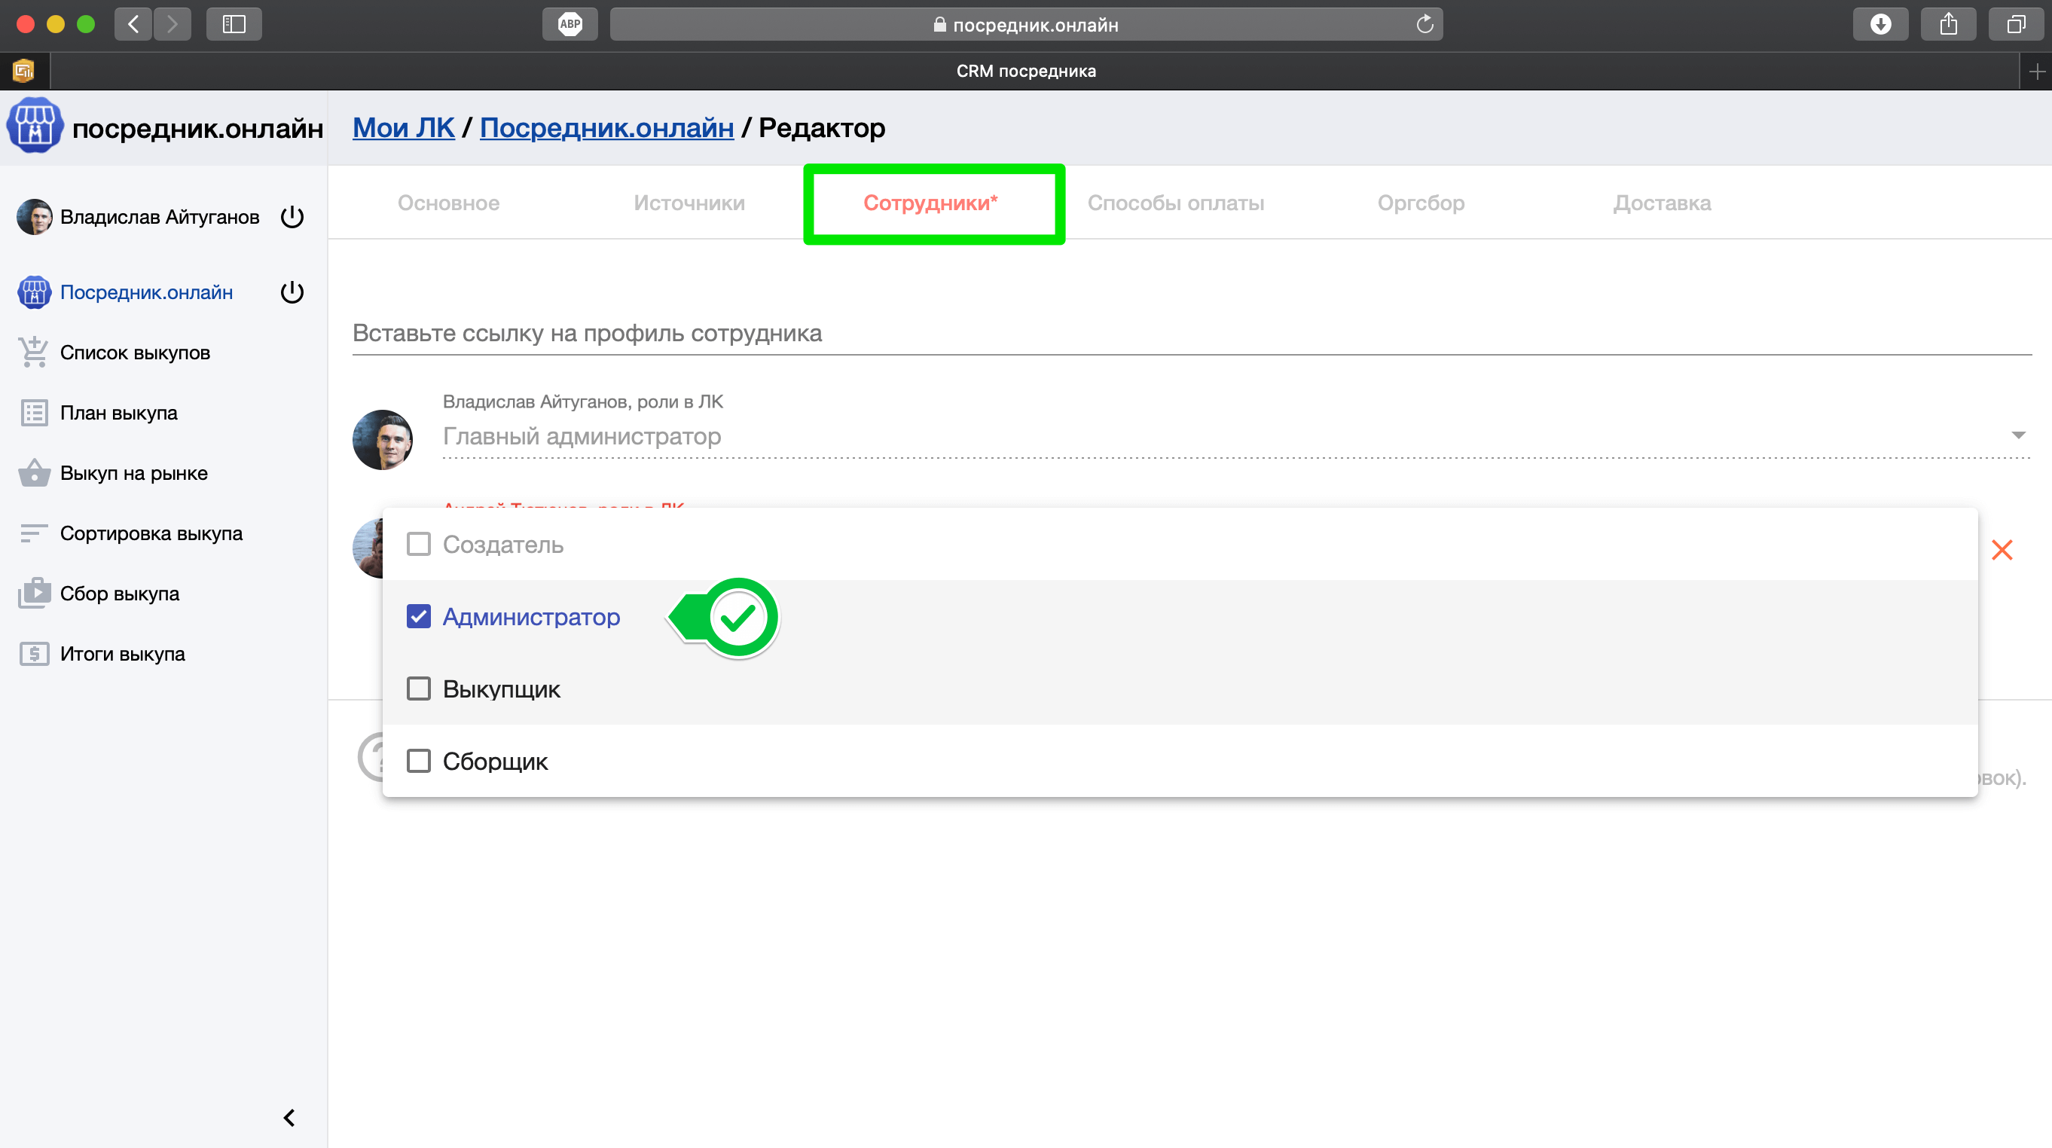
Task: Expand Главный администратор roles dropdown arrow
Action: tap(2018, 435)
